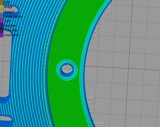This screenshot has width=160, height=127.
Task: Select the Skirt/Brim color swatch
Action: click(x=2, y=26)
